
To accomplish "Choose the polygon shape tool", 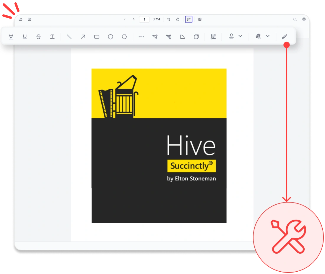I will coord(124,37).
